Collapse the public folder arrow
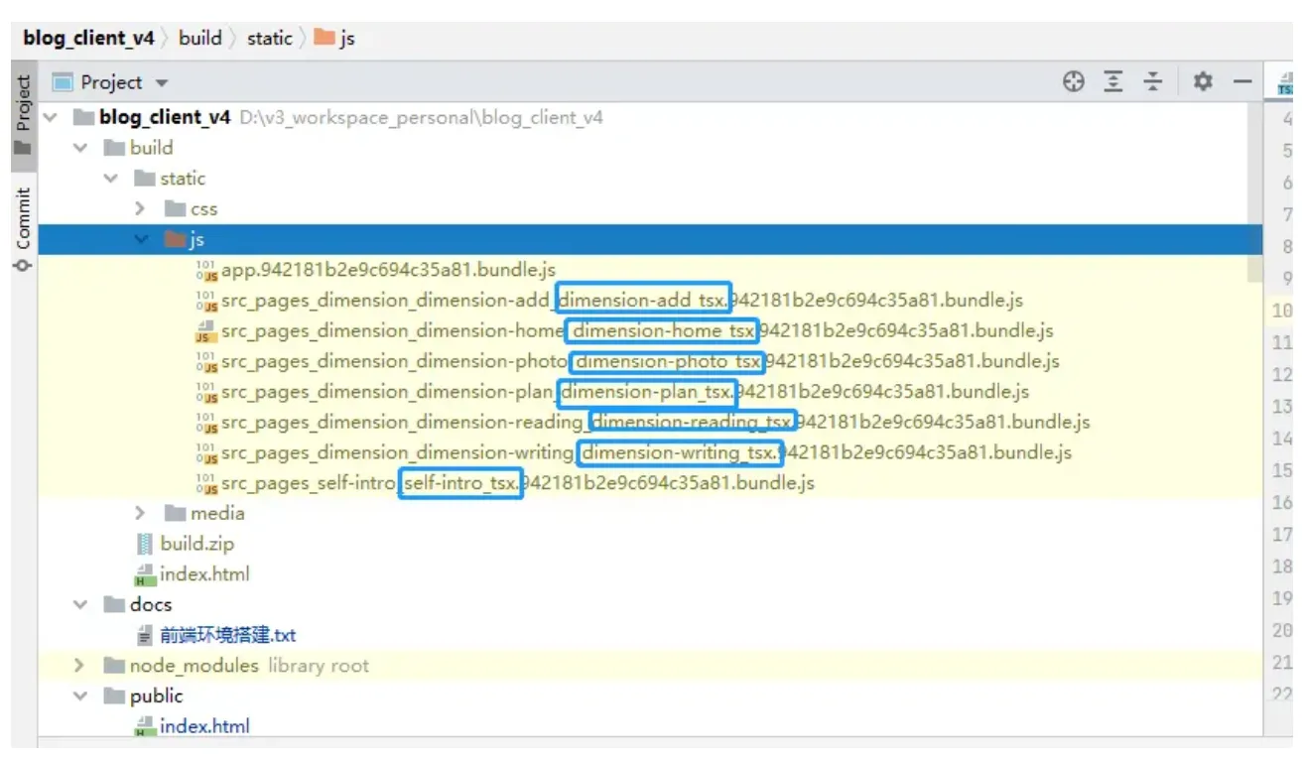This screenshot has width=1302, height=758. (80, 695)
